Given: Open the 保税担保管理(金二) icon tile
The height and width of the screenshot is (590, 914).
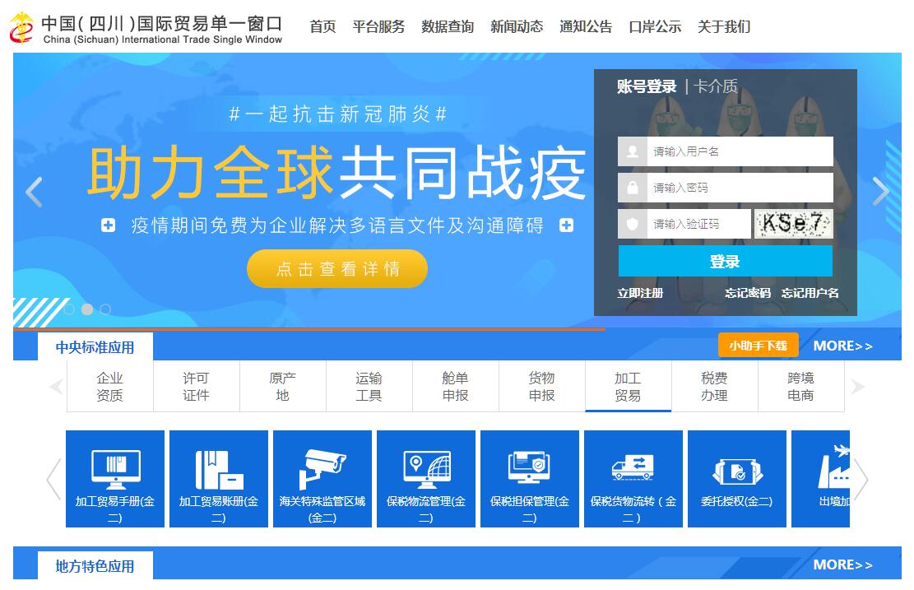Looking at the screenshot, I should tap(530, 478).
